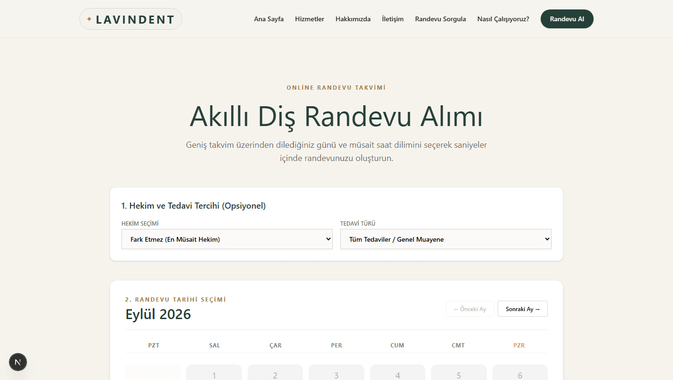The width and height of the screenshot is (673, 380).
Task: Click the CUM weekday header
Action: tap(397, 345)
